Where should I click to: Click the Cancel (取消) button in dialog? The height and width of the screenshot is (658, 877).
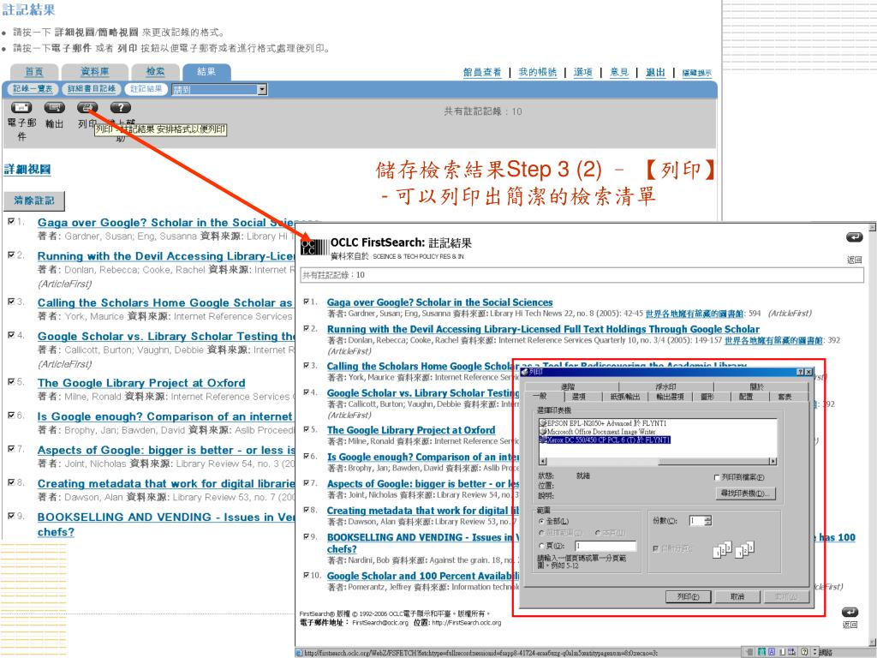pos(737,597)
